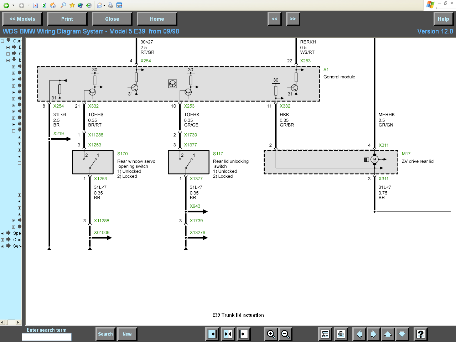Expand the 'C' tree node under first Com
The height and width of the screenshot is (342, 456).
coord(8,54)
